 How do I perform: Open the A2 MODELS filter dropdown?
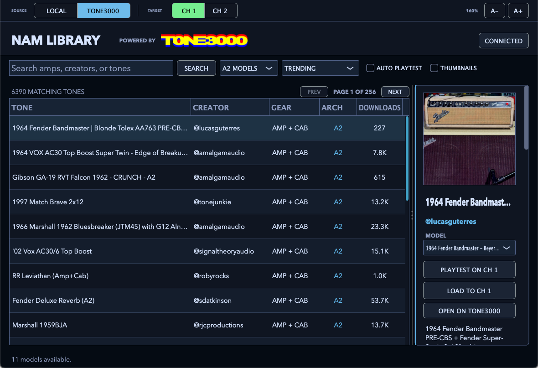click(x=249, y=68)
